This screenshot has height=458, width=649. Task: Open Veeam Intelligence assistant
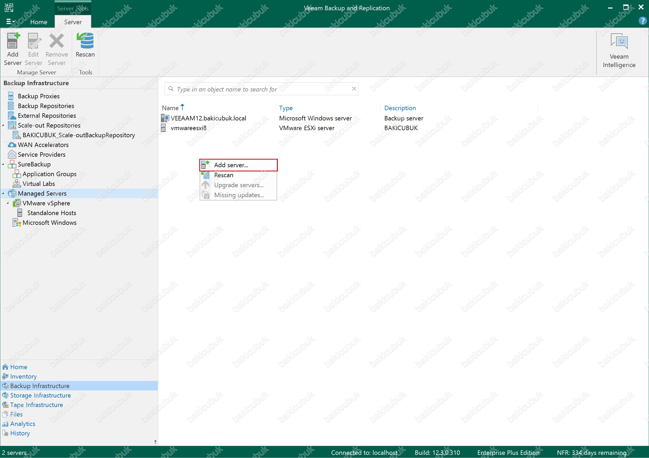click(x=619, y=51)
